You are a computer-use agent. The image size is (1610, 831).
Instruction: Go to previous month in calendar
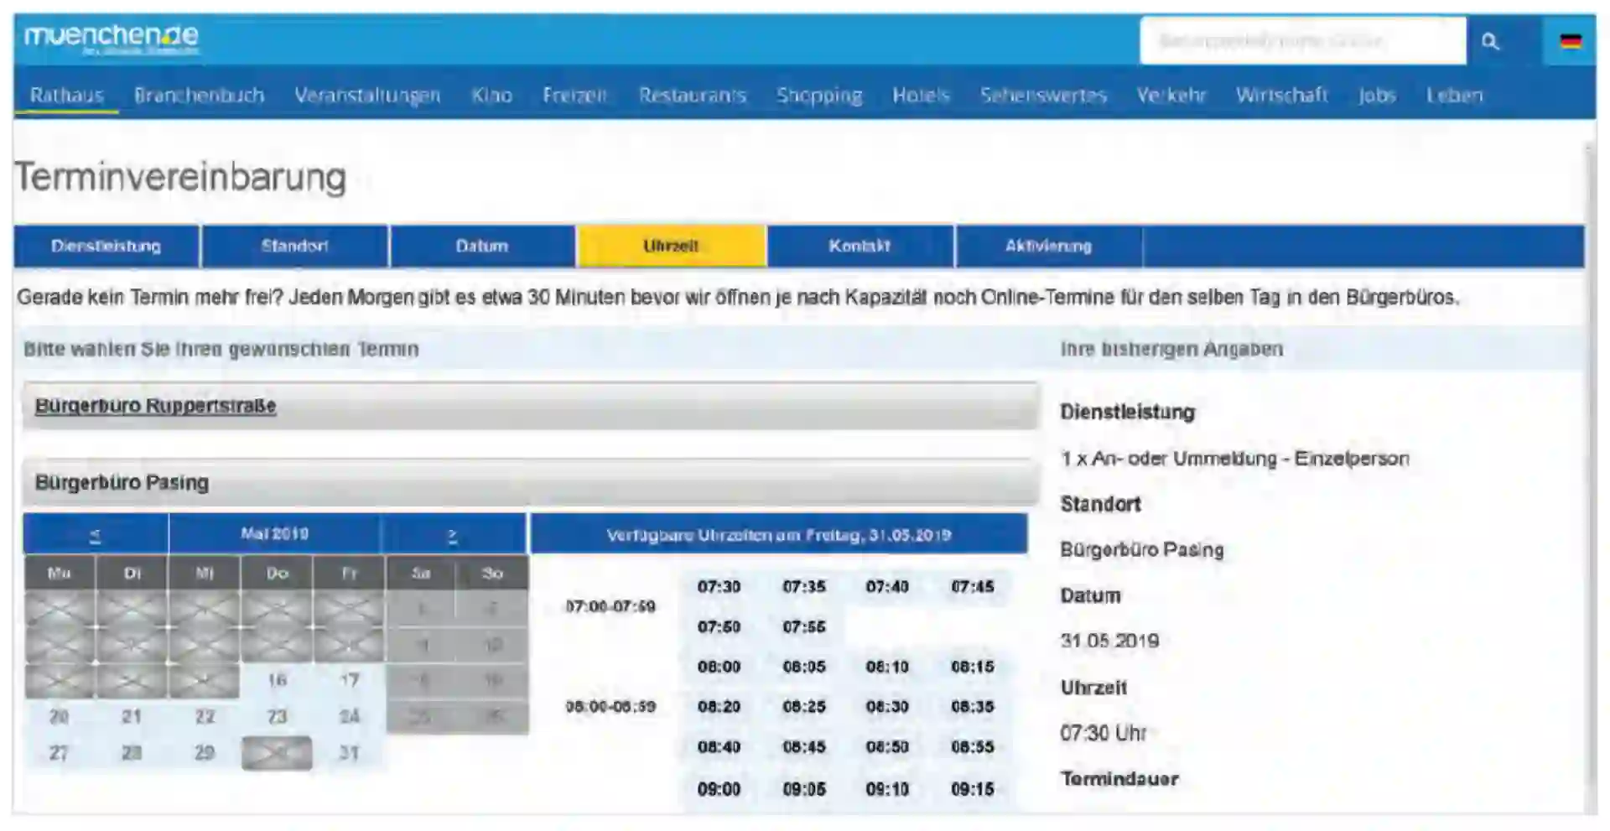[95, 535]
